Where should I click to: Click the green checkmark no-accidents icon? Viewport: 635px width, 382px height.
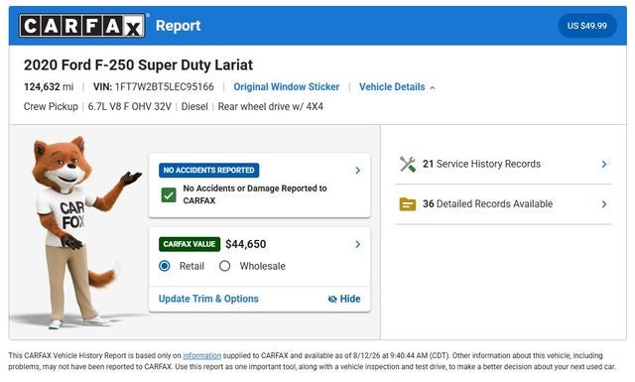point(169,194)
